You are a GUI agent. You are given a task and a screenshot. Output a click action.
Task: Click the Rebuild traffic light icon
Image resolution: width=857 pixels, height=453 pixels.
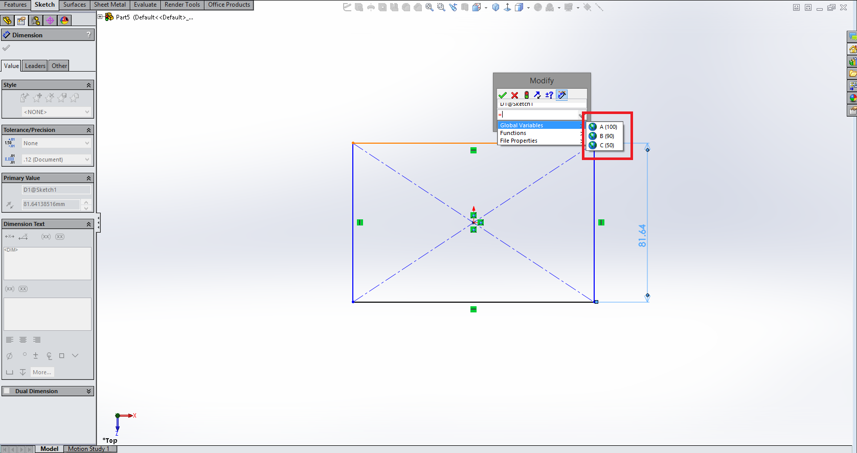[x=526, y=95]
